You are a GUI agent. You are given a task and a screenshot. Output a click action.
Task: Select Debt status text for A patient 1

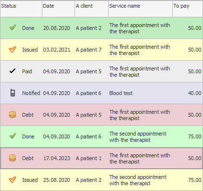coord(28,158)
